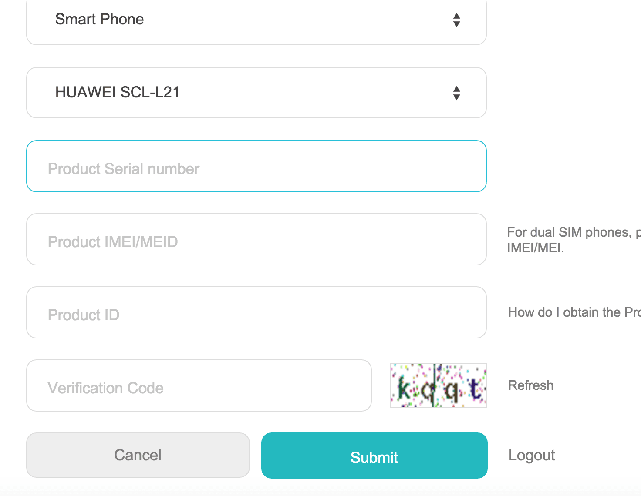
Task: Refresh the verification code image
Action: click(x=531, y=385)
